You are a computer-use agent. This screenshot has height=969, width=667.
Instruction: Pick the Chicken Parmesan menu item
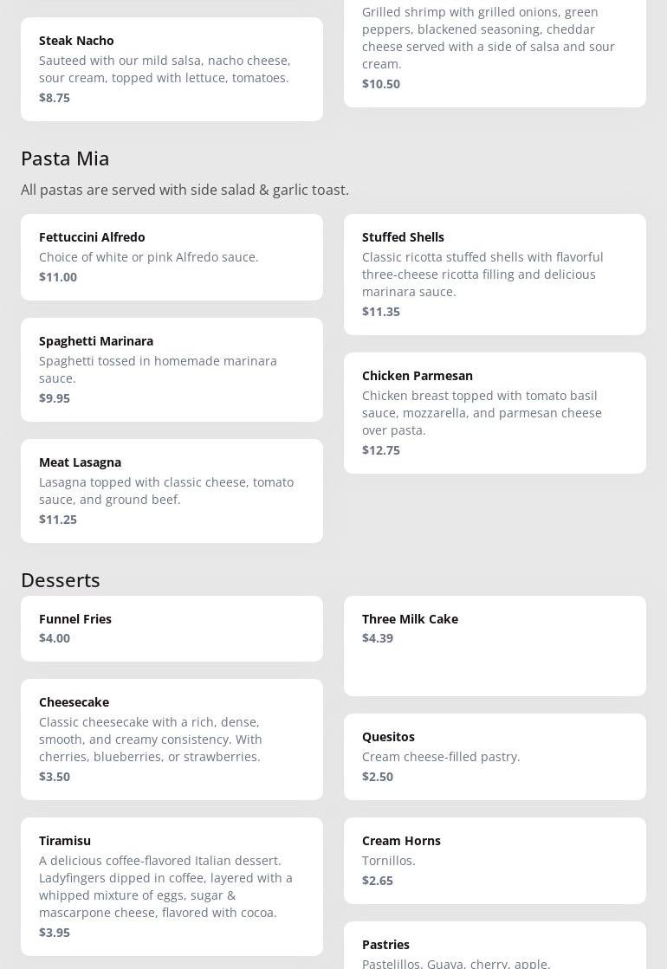pyautogui.click(x=495, y=412)
